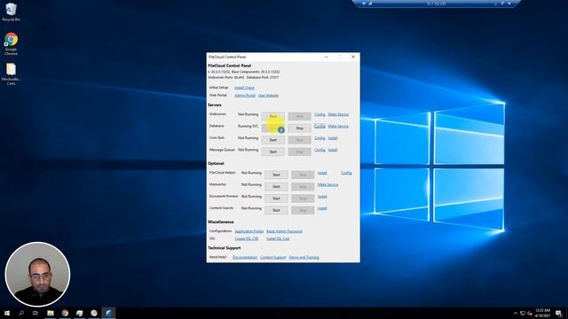Click Install link for Cron Task

pyautogui.click(x=333, y=138)
